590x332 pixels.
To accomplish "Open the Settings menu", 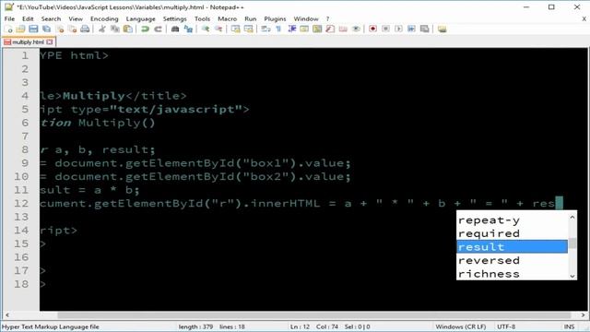I will pyautogui.click(x=174, y=18).
